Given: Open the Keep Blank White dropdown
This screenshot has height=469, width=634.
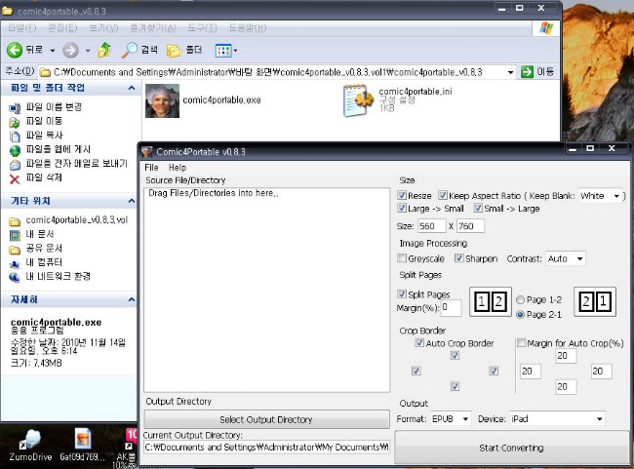Looking at the screenshot, I should [600, 196].
